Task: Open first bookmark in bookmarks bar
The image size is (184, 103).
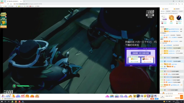Action: coord(5,6)
